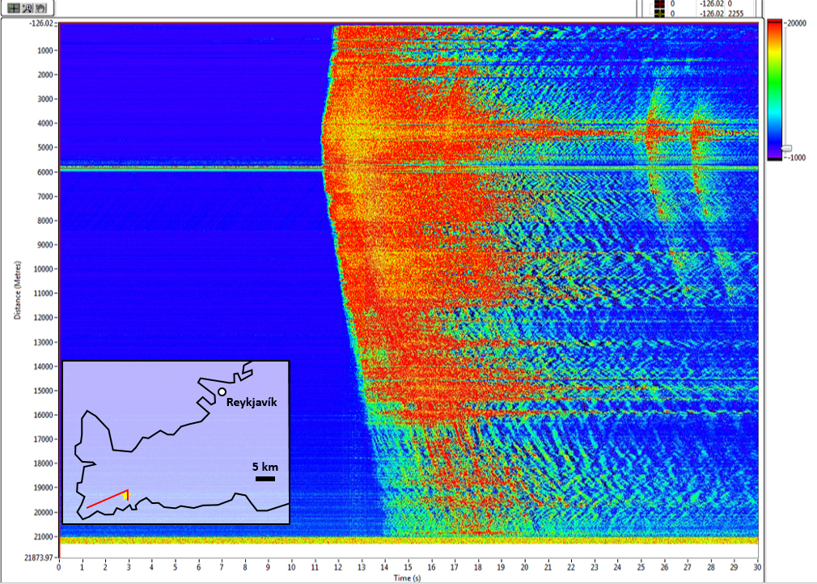Screen dimensions: 817x584
Task: Toggle the green indicator on the zoom tool
Action: [23, 5]
